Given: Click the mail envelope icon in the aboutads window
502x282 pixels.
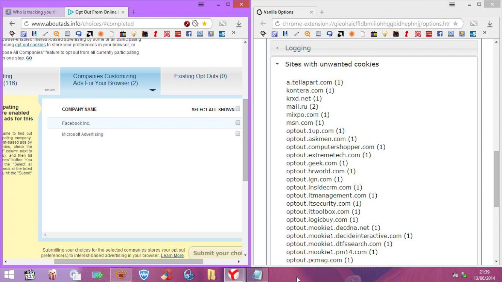Looking at the screenshot, I should 223,24.
